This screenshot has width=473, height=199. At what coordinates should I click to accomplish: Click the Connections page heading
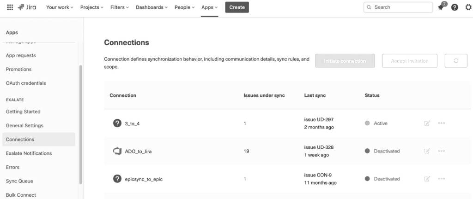click(127, 42)
